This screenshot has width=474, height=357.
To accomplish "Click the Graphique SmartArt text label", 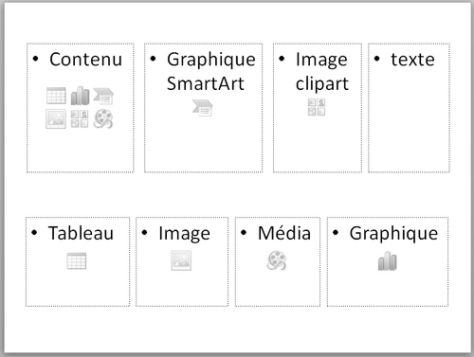I will tap(211, 72).
